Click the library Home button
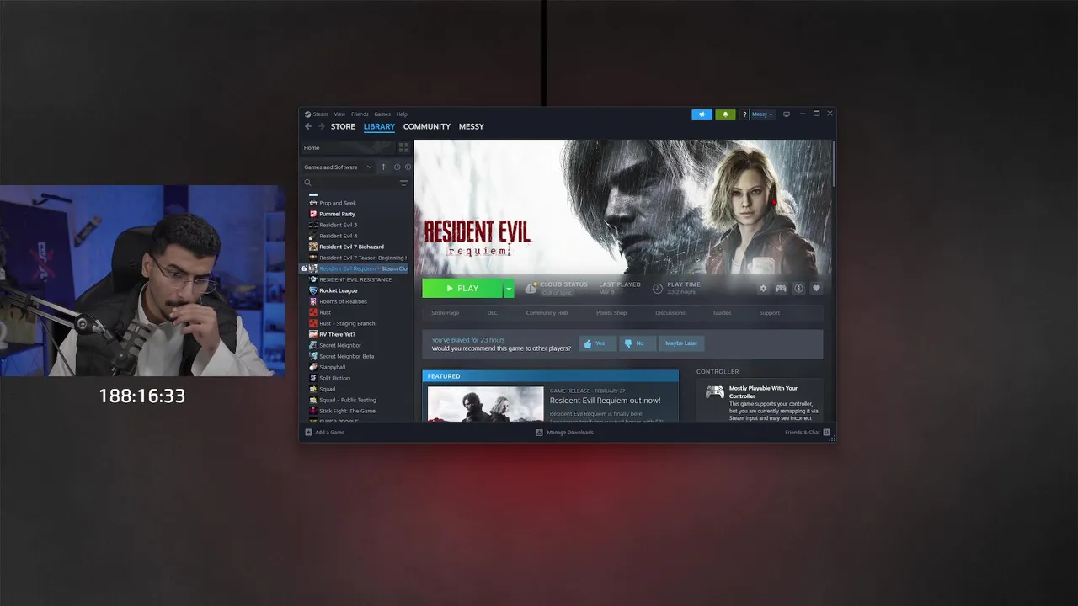 coord(348,147)
